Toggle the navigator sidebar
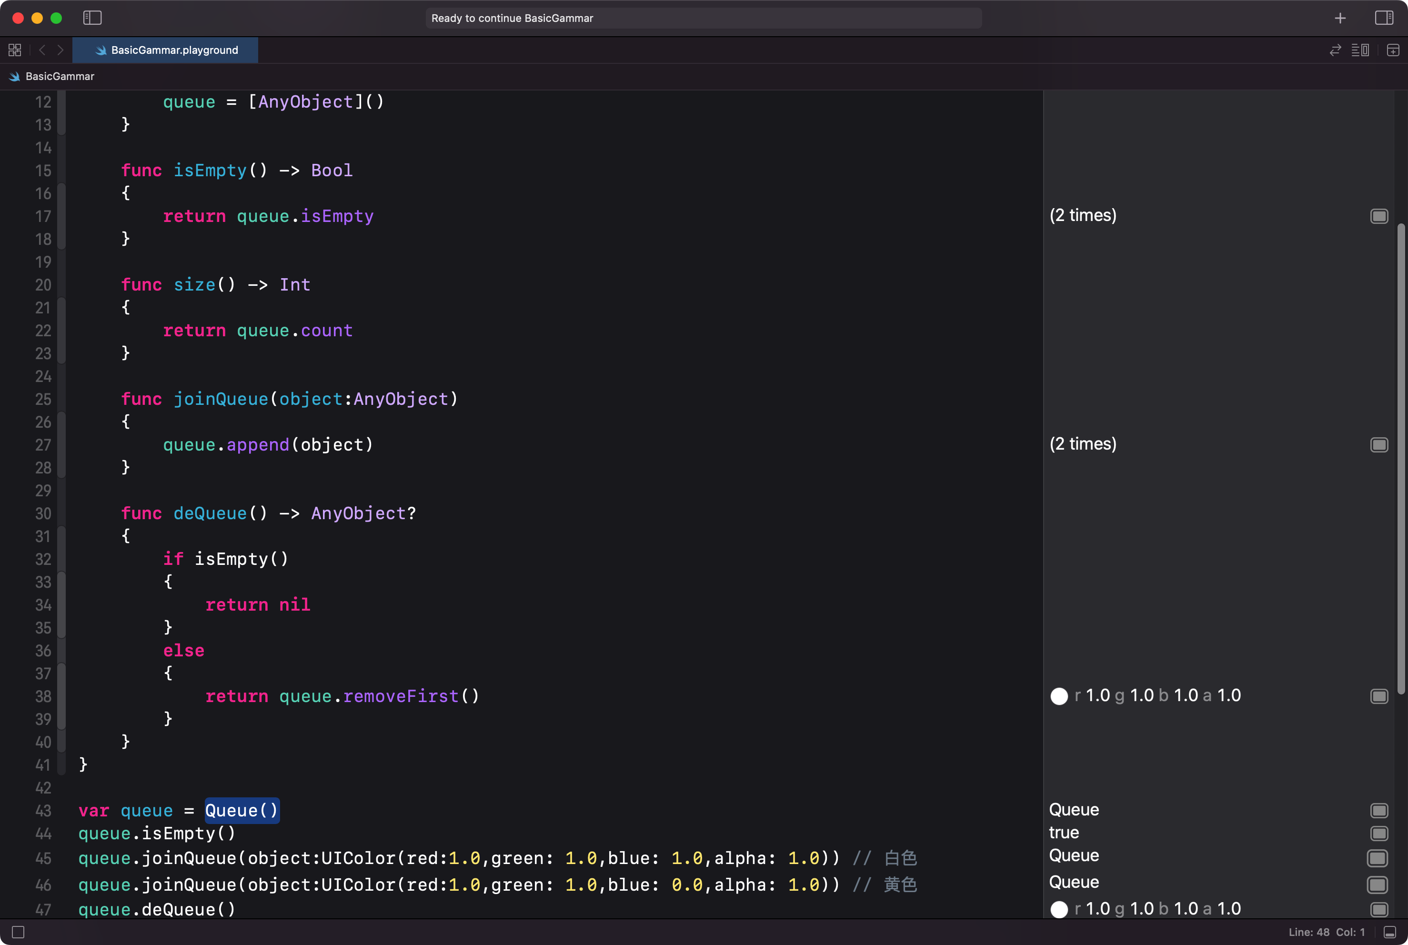The height and width of the screenshot is (945, 1408). pos(92,18)
